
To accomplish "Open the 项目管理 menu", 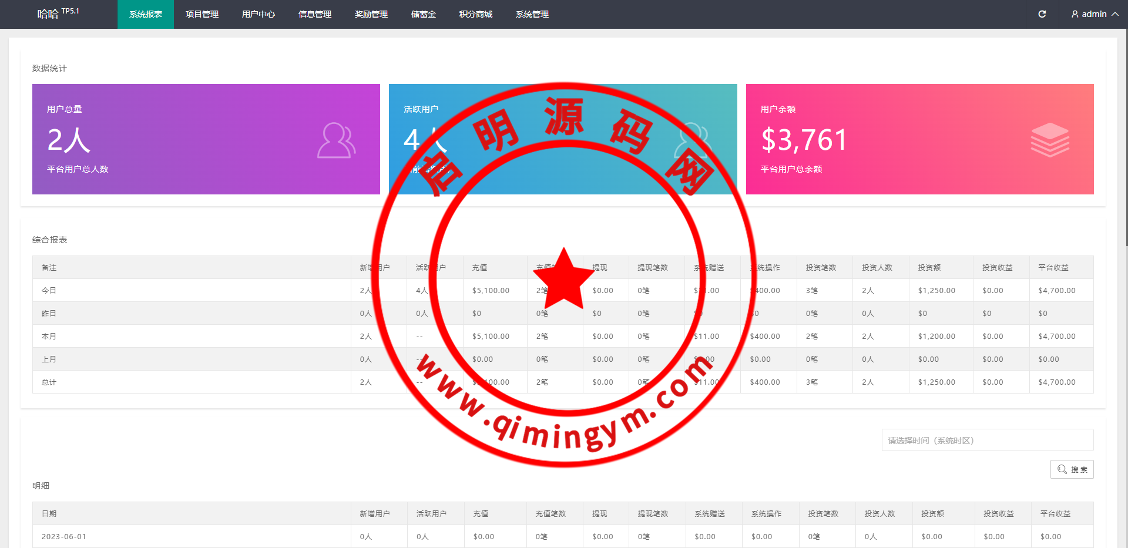I will click(x=202, y=14).
